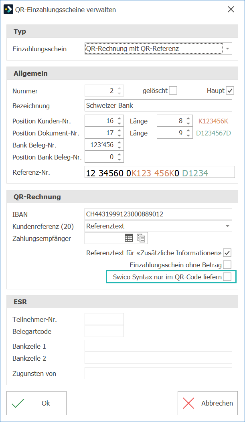Image resolution: width=245 pixels, height=422 pixels.
Task: Toggle the gelöscht checkbox
Action: [173, 91]
